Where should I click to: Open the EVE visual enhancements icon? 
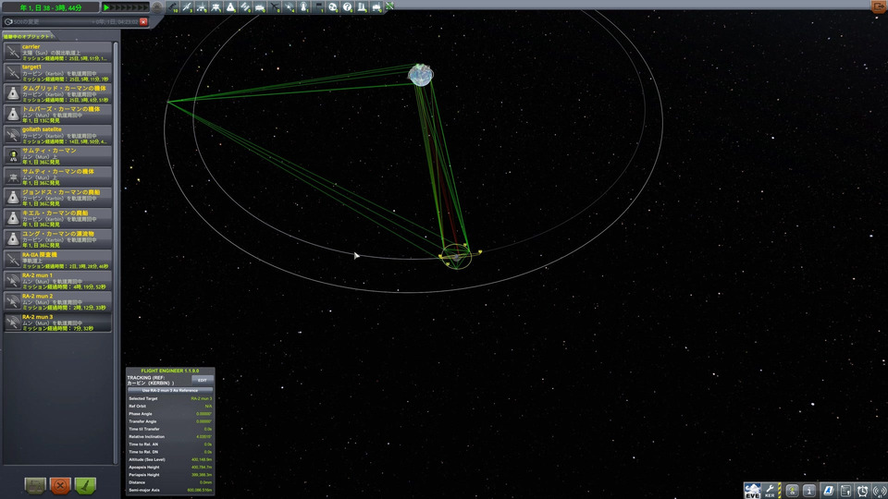click(752, 491)
